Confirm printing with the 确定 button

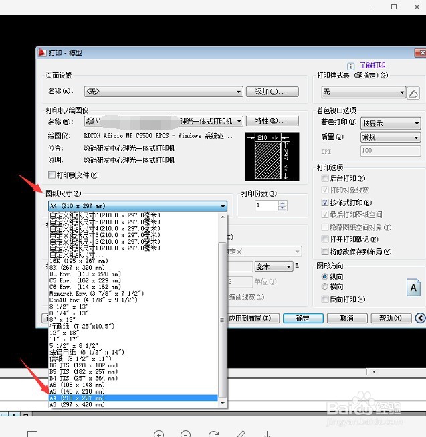303,318
